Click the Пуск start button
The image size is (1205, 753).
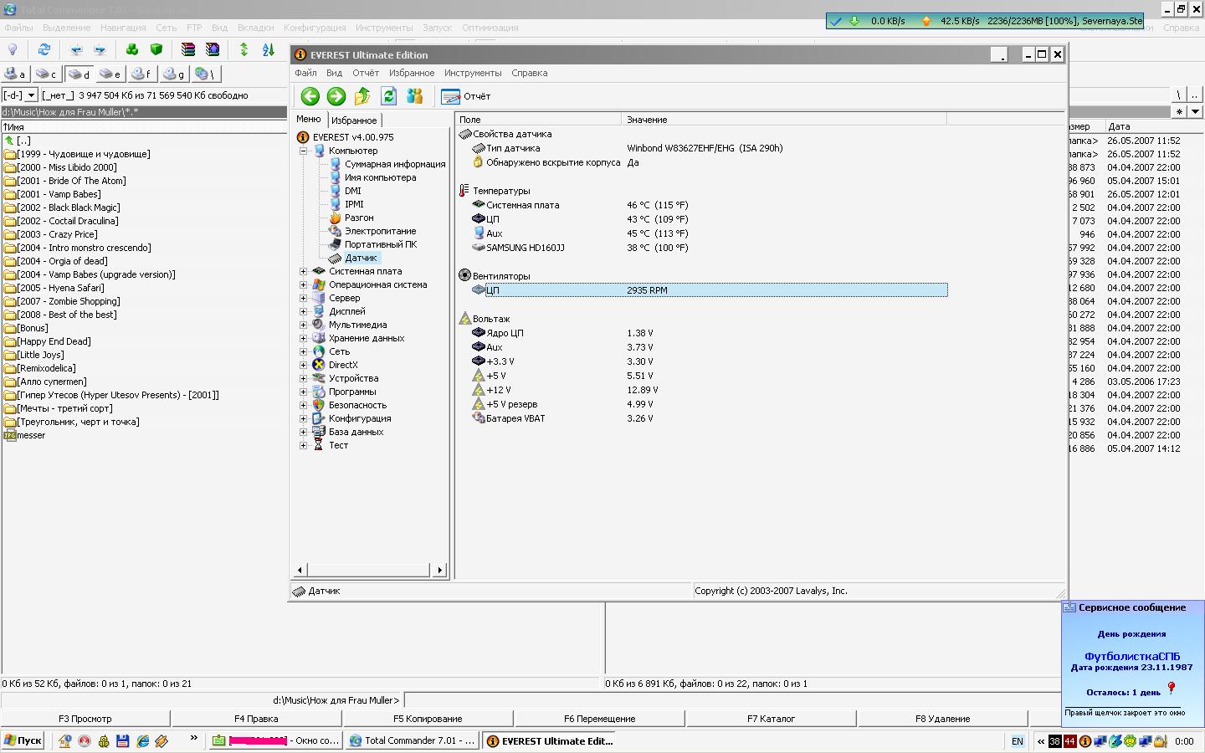pos(23,740)
